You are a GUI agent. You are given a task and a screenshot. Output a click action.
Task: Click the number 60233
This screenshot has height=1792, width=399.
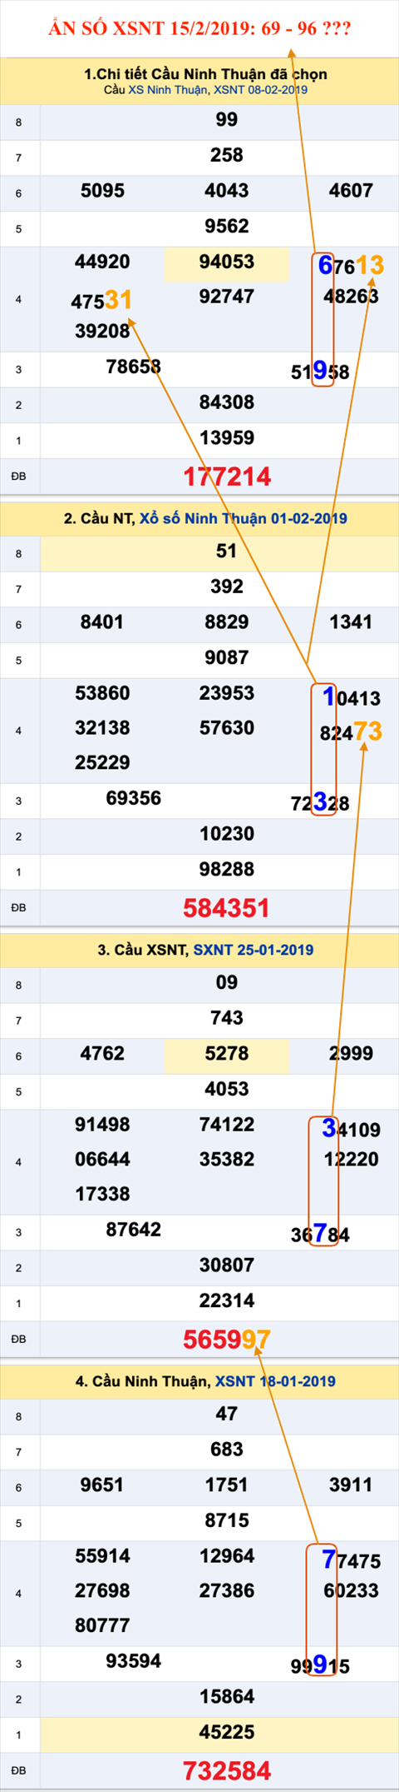point(351,1591)
